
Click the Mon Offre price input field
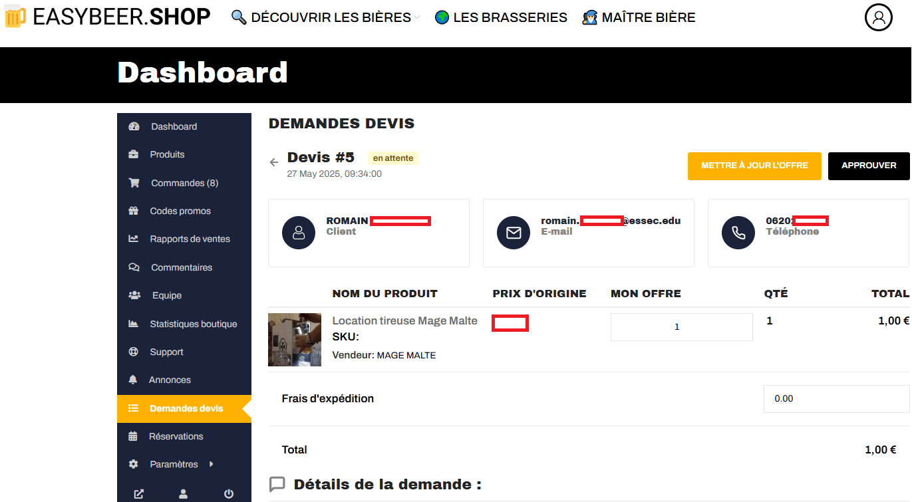click(681, 327)
